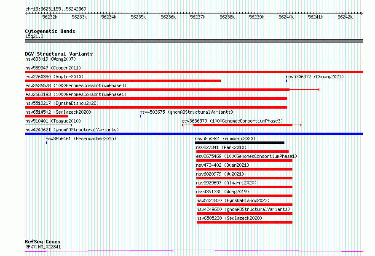
Task: Open esv3636579 (1000GenomesConsortiumPhase3)
Action: click(x=232, y=121)
